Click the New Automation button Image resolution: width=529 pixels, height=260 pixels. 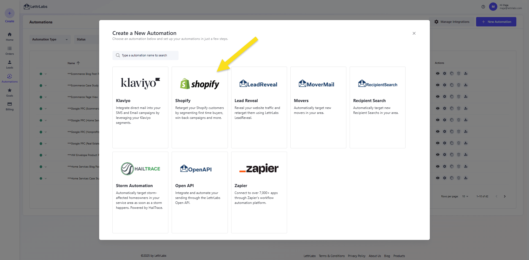[496, 22]
